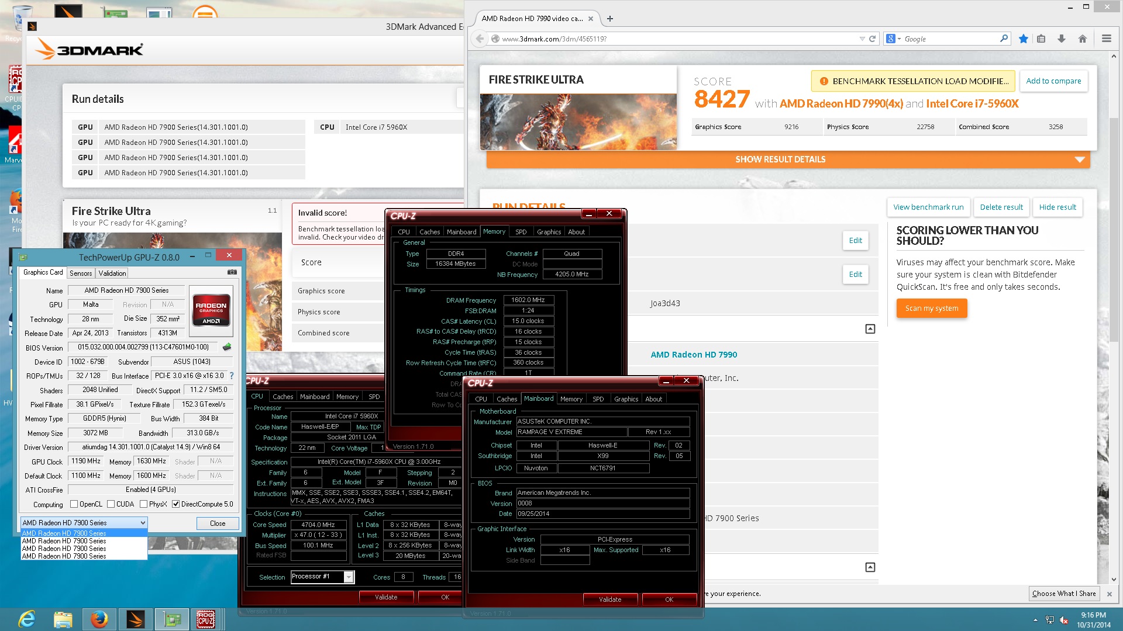
Task: Toggle the DirectCompute 5.0 checkbox
Action: 175,504
